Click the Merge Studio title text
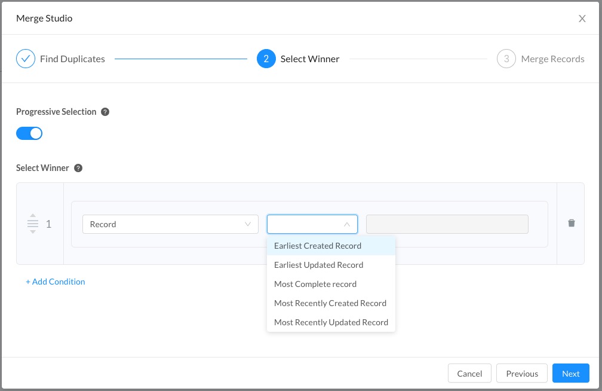Viewport: 602px width, 391px height. tap(44, 19)
